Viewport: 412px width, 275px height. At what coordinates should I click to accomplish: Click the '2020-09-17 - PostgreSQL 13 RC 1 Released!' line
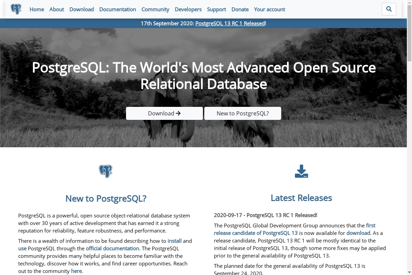pos(265,215)
